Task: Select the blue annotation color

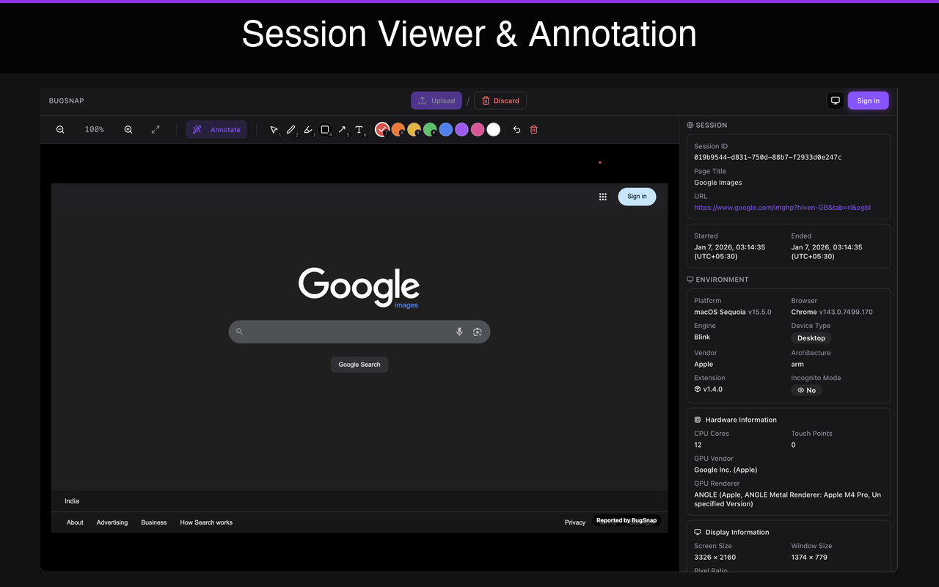Action: click(x=445, y=129)
